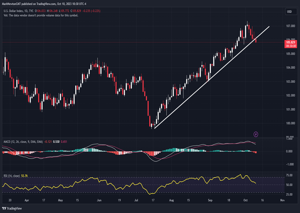Click the RSI value 53.76
The width and height of the screenshot is (300, 213).
coord(24,176)
